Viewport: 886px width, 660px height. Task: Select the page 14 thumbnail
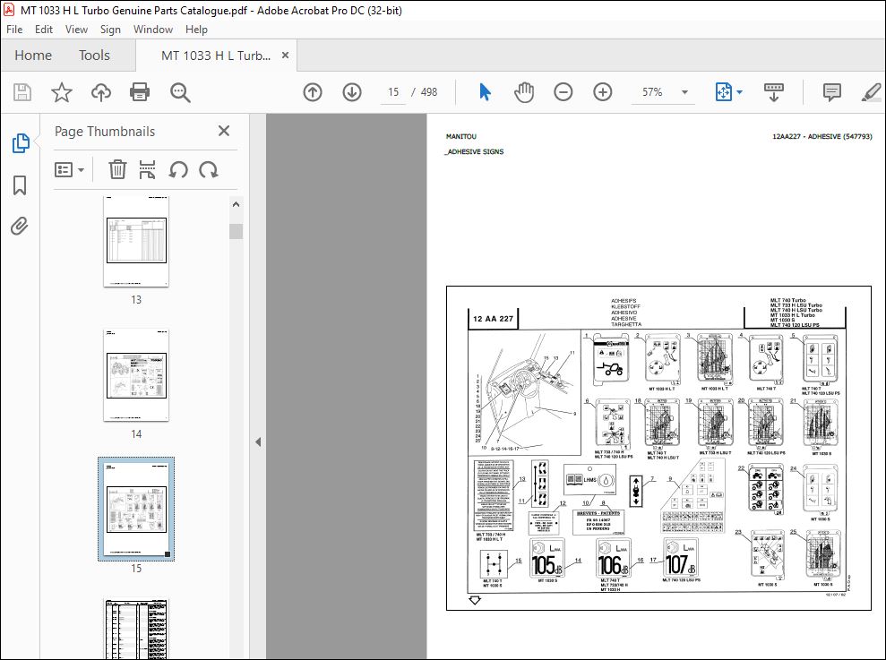[136, 375]
